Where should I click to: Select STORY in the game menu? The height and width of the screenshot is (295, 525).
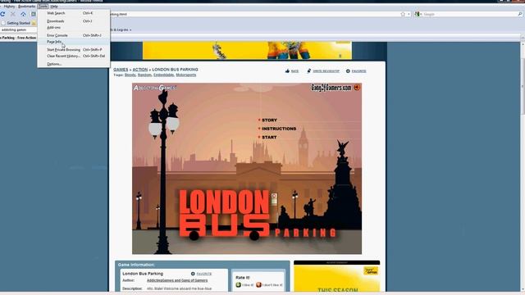269,120
